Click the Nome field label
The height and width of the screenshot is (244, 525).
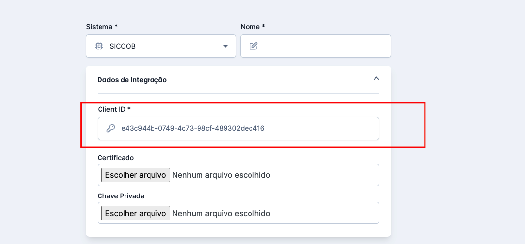point(252,26)
